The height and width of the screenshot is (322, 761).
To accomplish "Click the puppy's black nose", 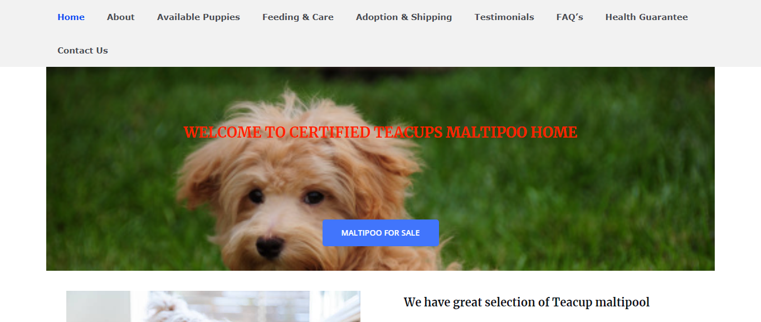I will tap(270, 246).
